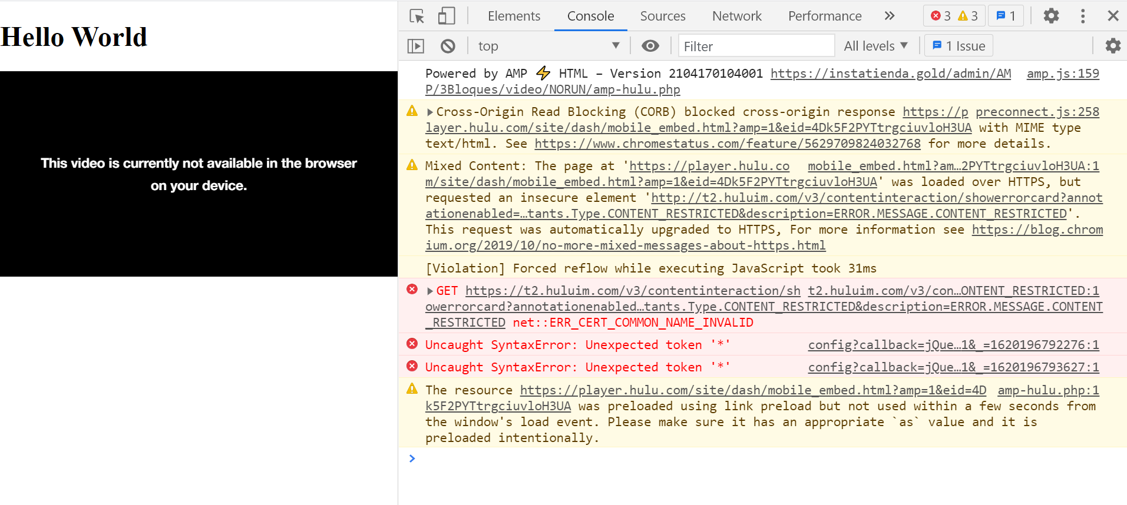The height and width of the screenshot is (505, 1127).
Task: Toggle the device toolbar icon
Action: coord(447,16)
